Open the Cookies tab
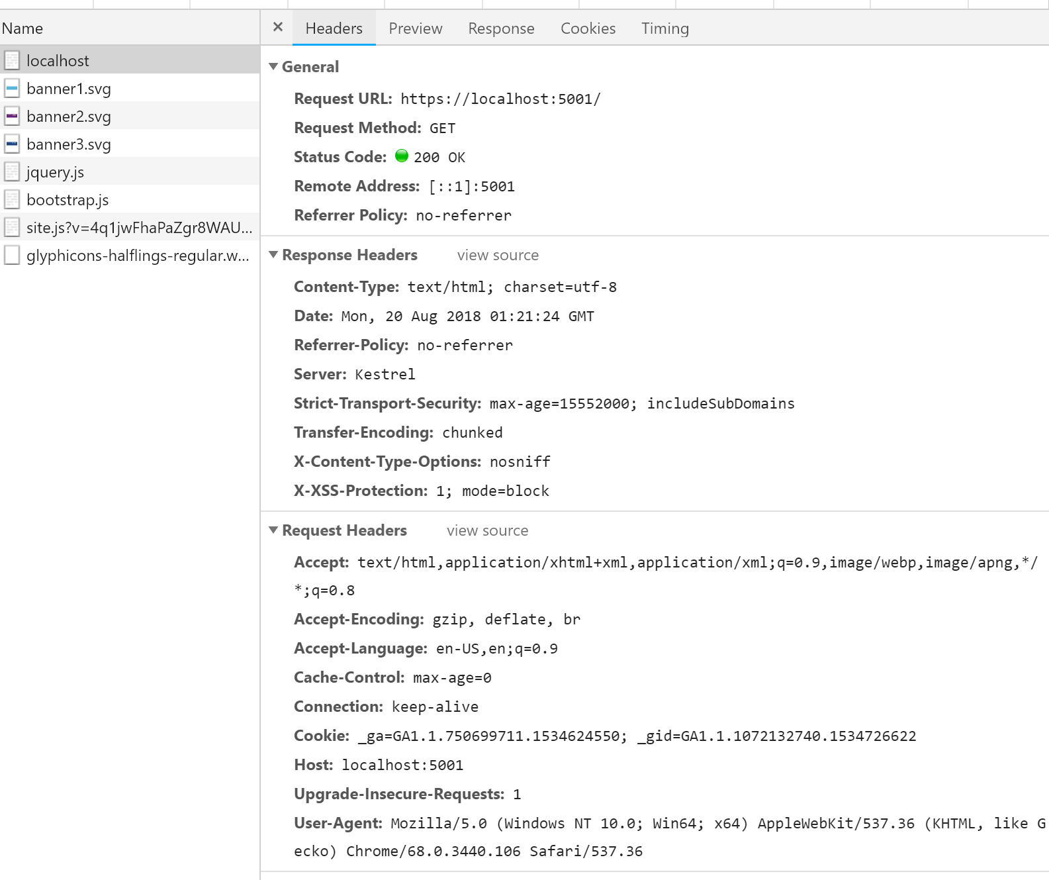The image size is (1049, 880). (588, 28)
